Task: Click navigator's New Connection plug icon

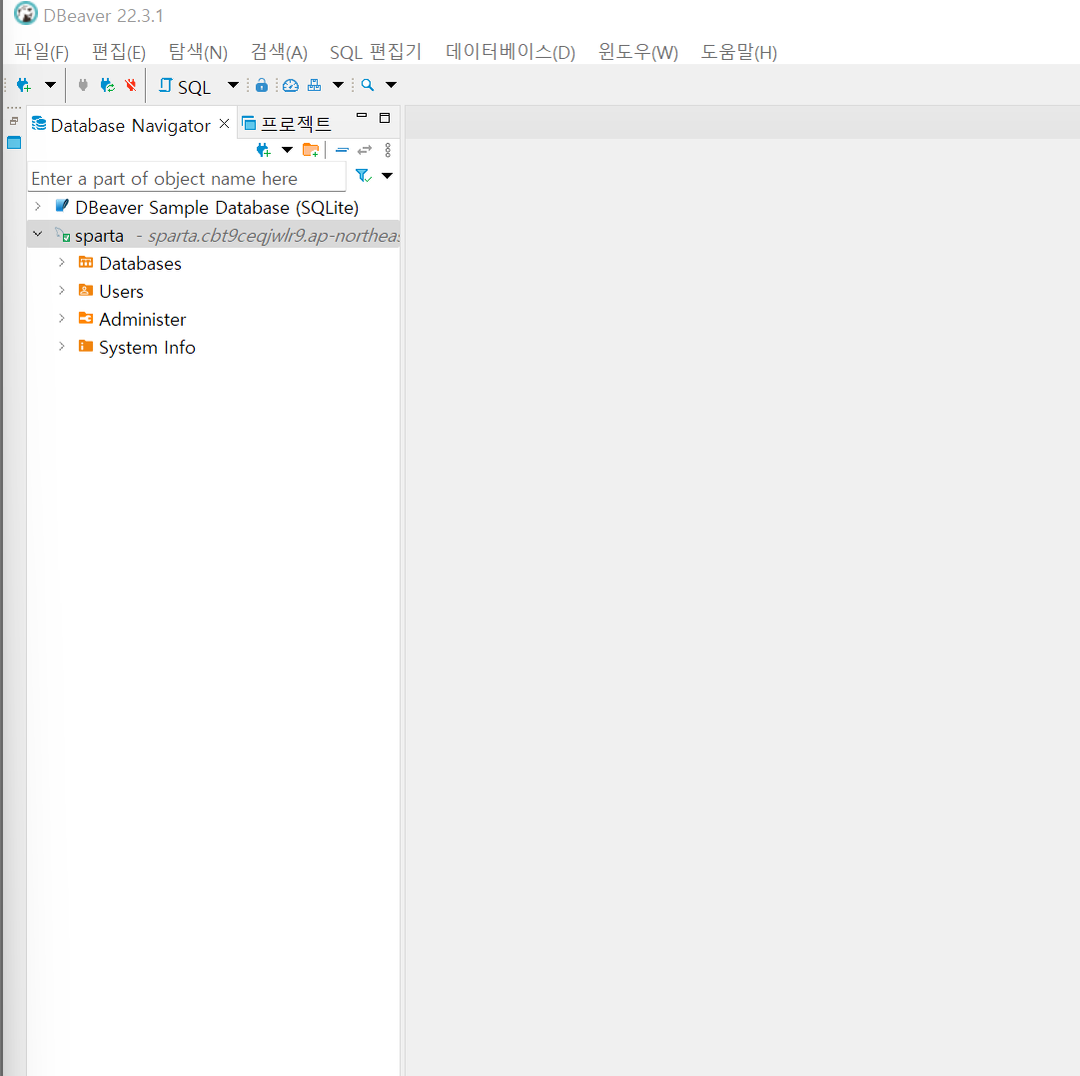Action: click(263, 150)
